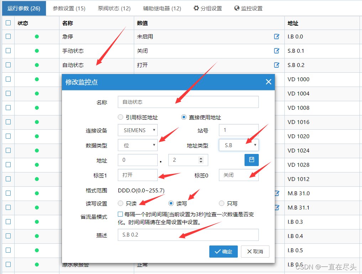
Task: Click status dot of 自动状态 row
Action: tap(37, 65)
